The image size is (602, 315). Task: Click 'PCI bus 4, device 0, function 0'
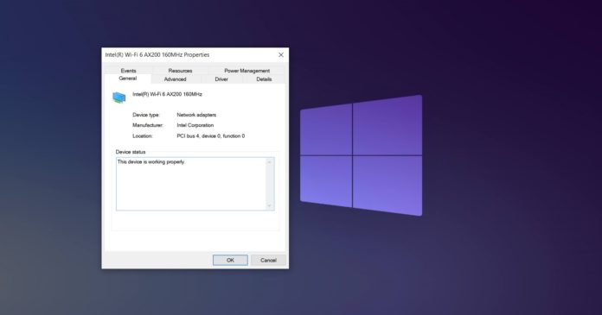coord(211,136)
